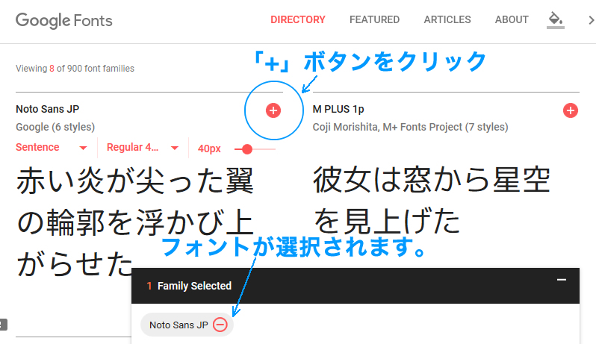Image resolution: width=596 pixels, height=344 pixels.
Task: Add Noto Sans JP with plus button
Action: point(273,110)
